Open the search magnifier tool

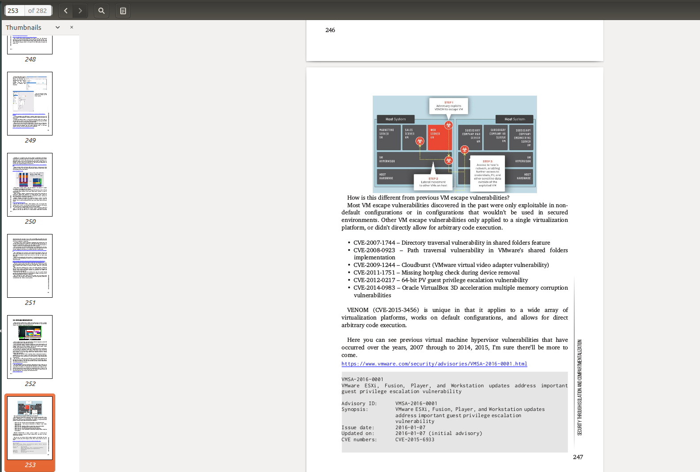(x=102, y=11)
